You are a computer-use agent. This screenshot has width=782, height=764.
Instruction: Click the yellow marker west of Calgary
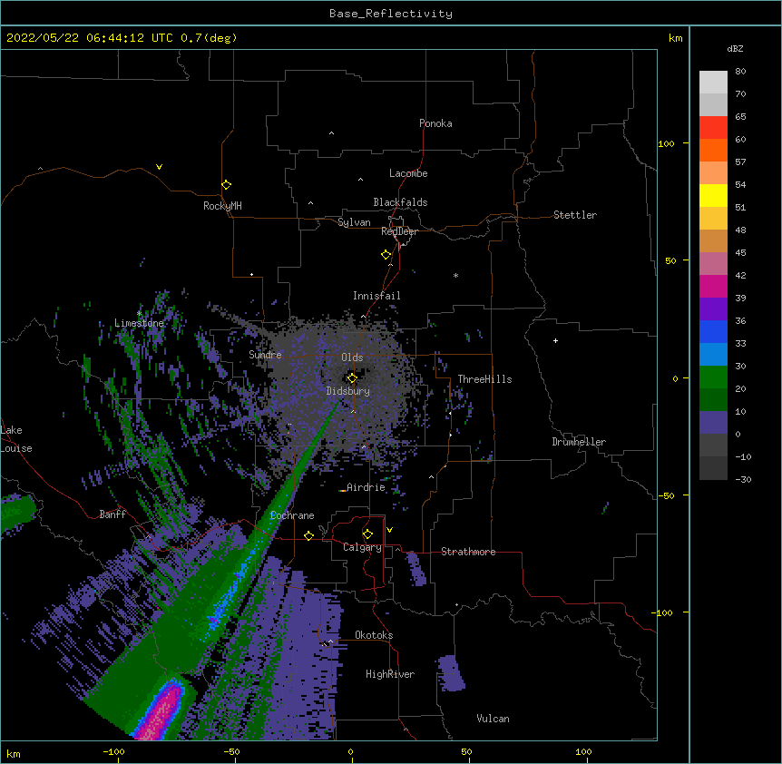(308, 535)
